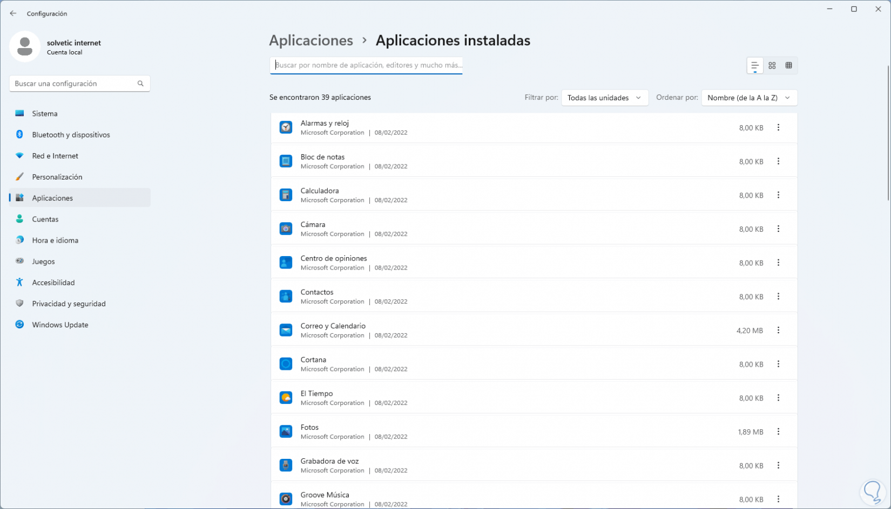Click the Contactos app icon
The width and height of the screenshot is (891, 509).
pyautogui.click(x=286, y=297)
